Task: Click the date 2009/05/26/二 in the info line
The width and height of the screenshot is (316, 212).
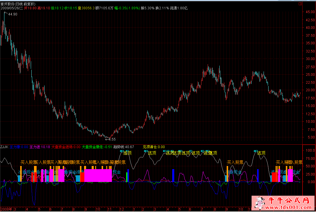Action: (12, 8)
